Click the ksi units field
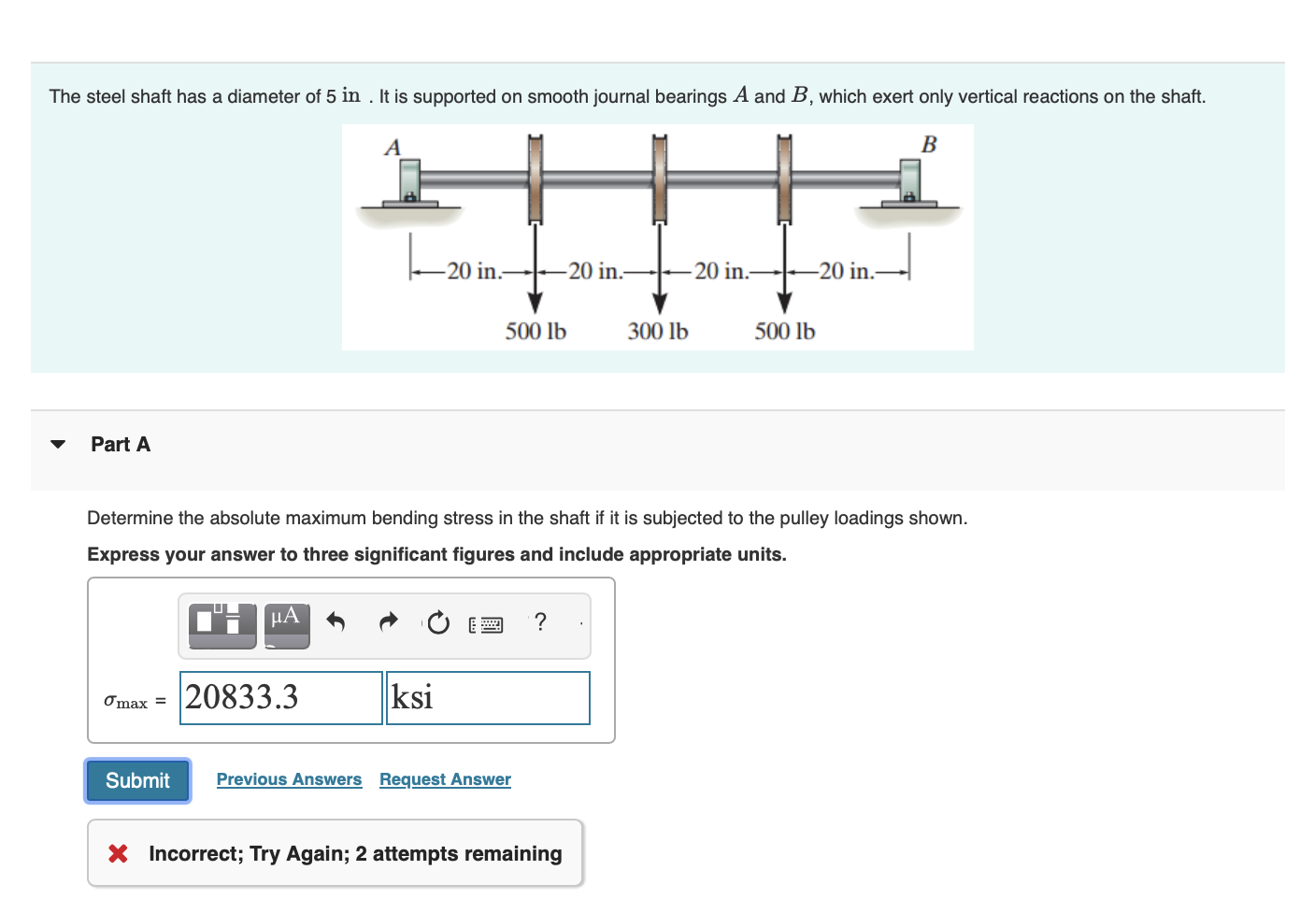Image resolution: width=1314 pixels, height=913 pixels. [487, 697]
